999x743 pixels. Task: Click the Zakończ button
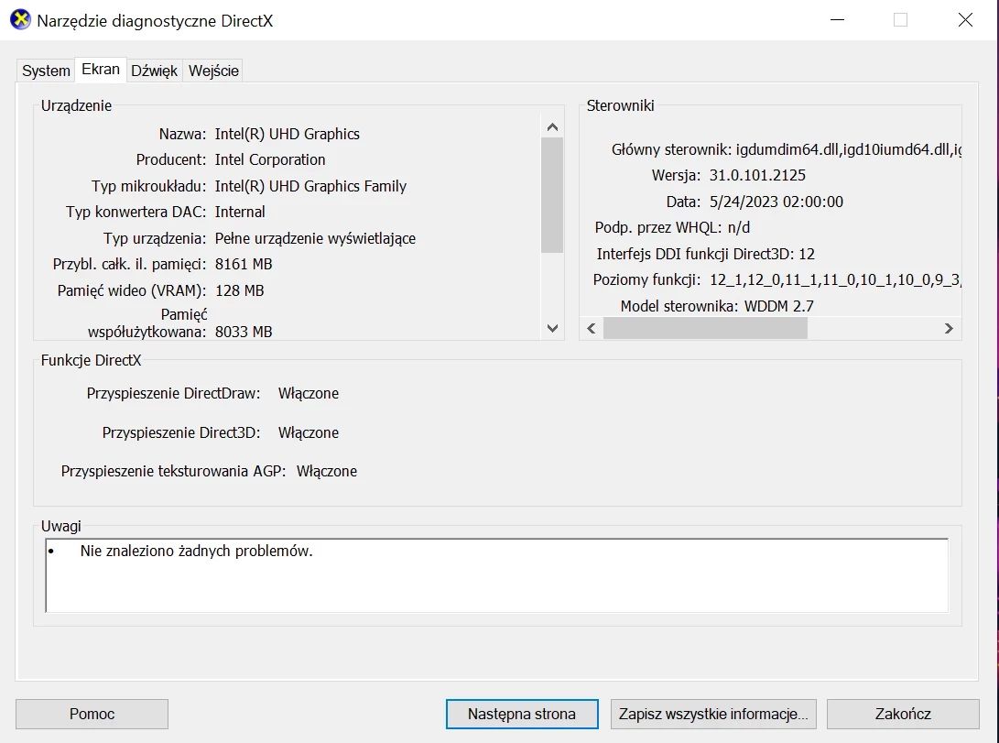(x=903, y=714)
